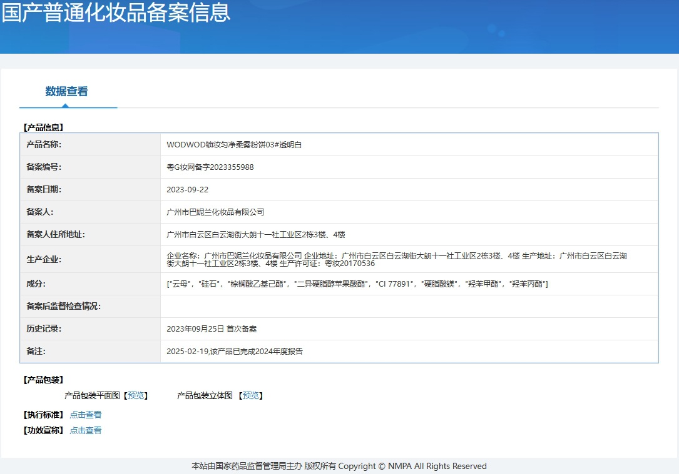The image size is (679, 474).
Task: Click 点击查看 next to 执行标准
Action: pos(85,415)
